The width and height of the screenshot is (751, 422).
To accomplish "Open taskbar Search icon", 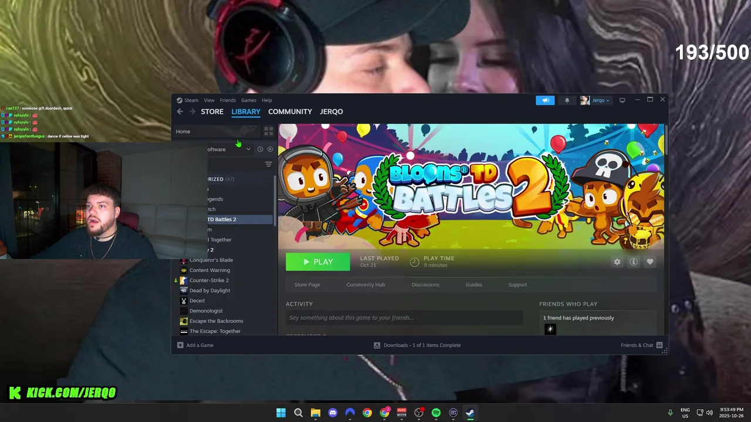I will (298, 413).
